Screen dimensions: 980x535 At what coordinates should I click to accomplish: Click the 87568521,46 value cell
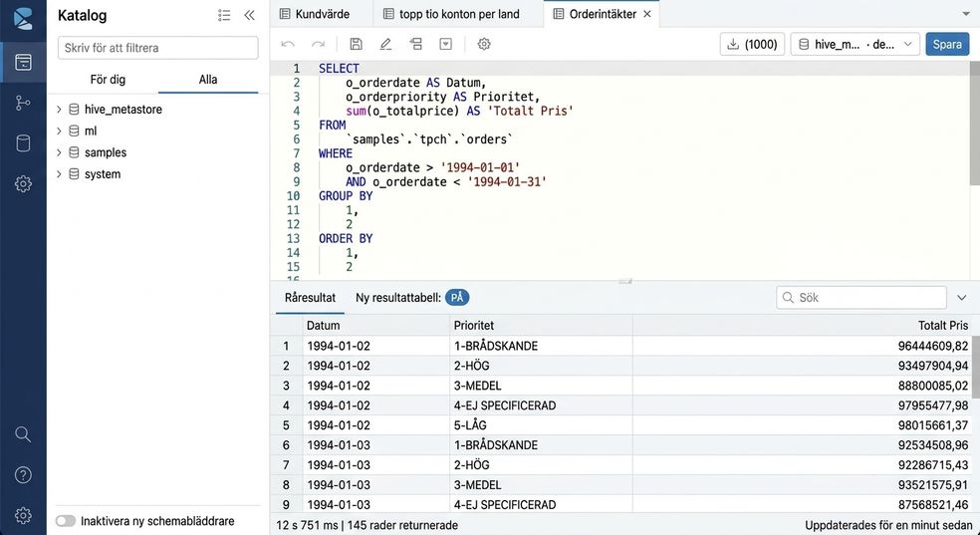point(803,505)
